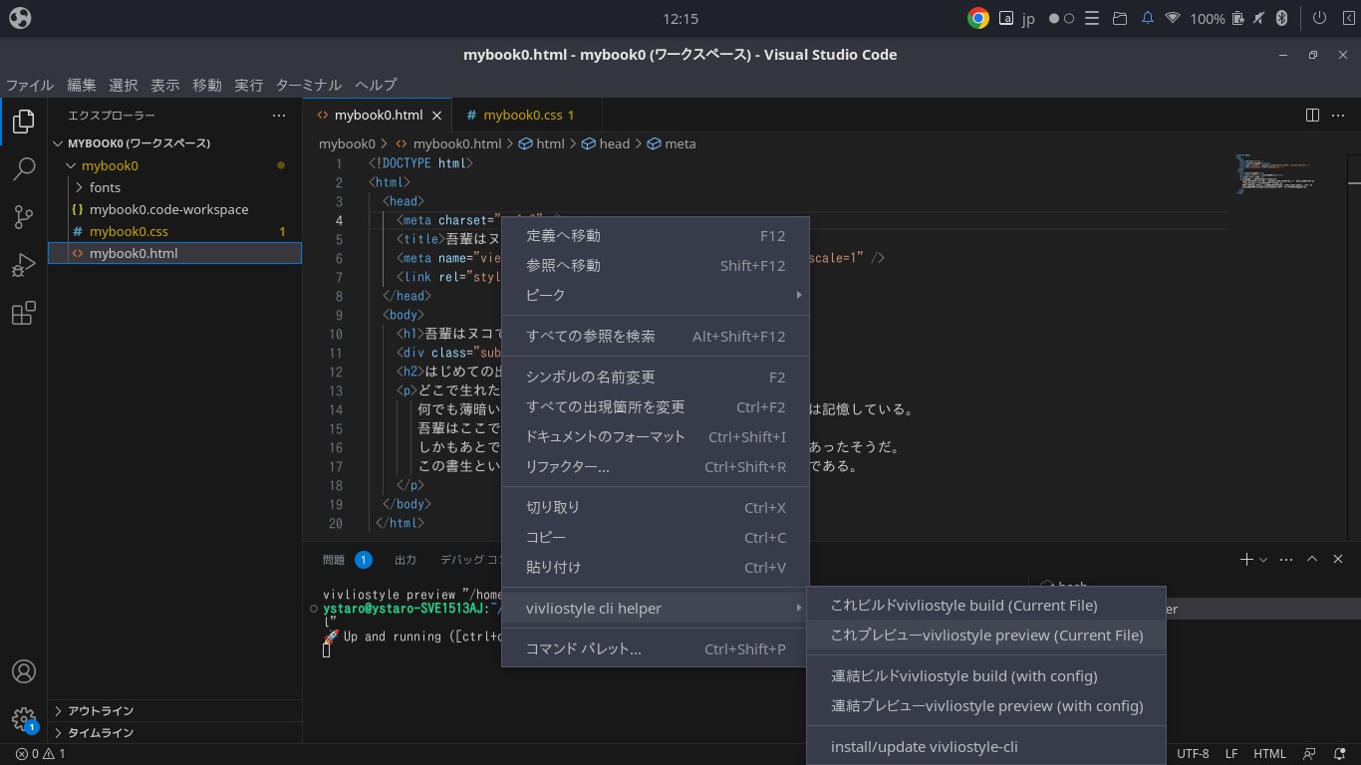Click the keyboard input method 'jp' indicator

pos(1029,18)
